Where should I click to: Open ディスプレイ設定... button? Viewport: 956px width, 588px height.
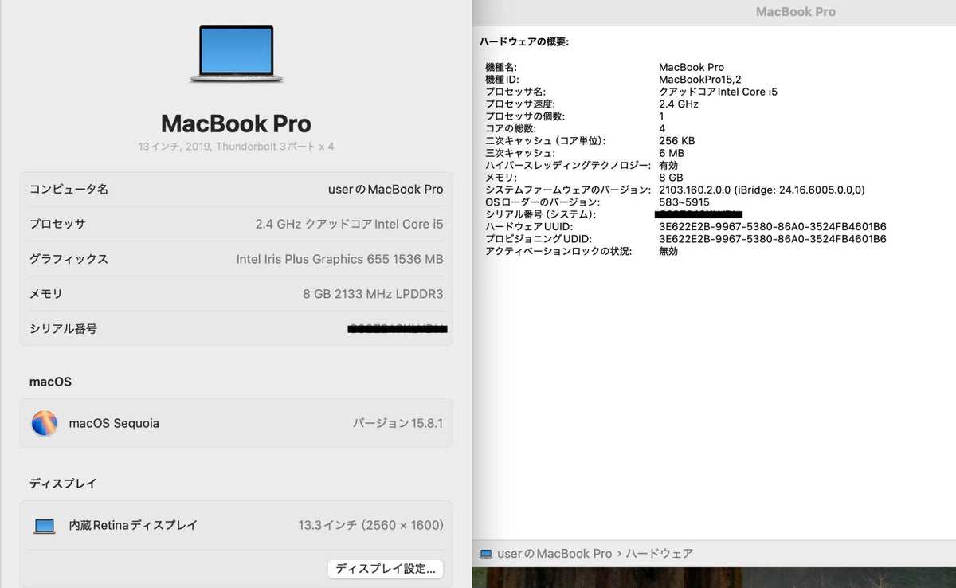pos(386,569)
